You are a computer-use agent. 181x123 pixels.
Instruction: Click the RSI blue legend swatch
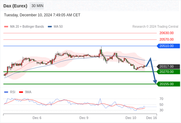click(6, 92)
